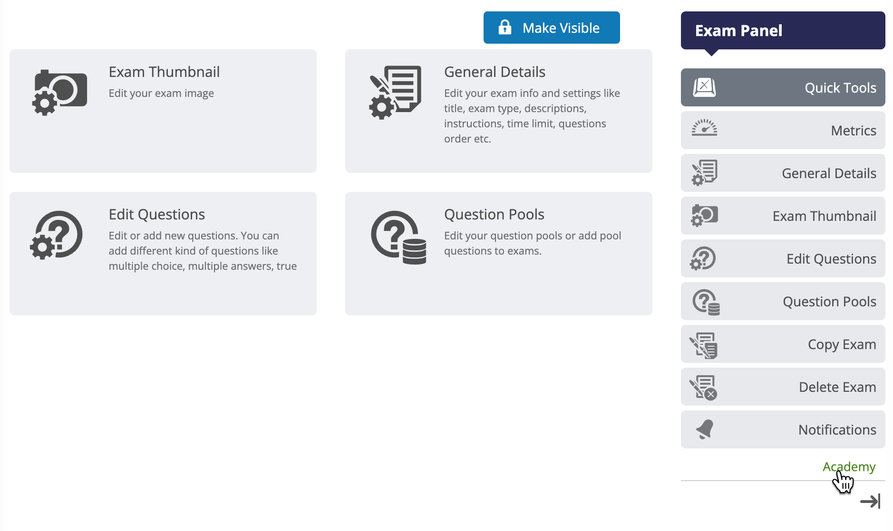This screenshot has width=893, height=531.
Task: Select Metrics in the Exam Panel
Action: click(783, 130)
